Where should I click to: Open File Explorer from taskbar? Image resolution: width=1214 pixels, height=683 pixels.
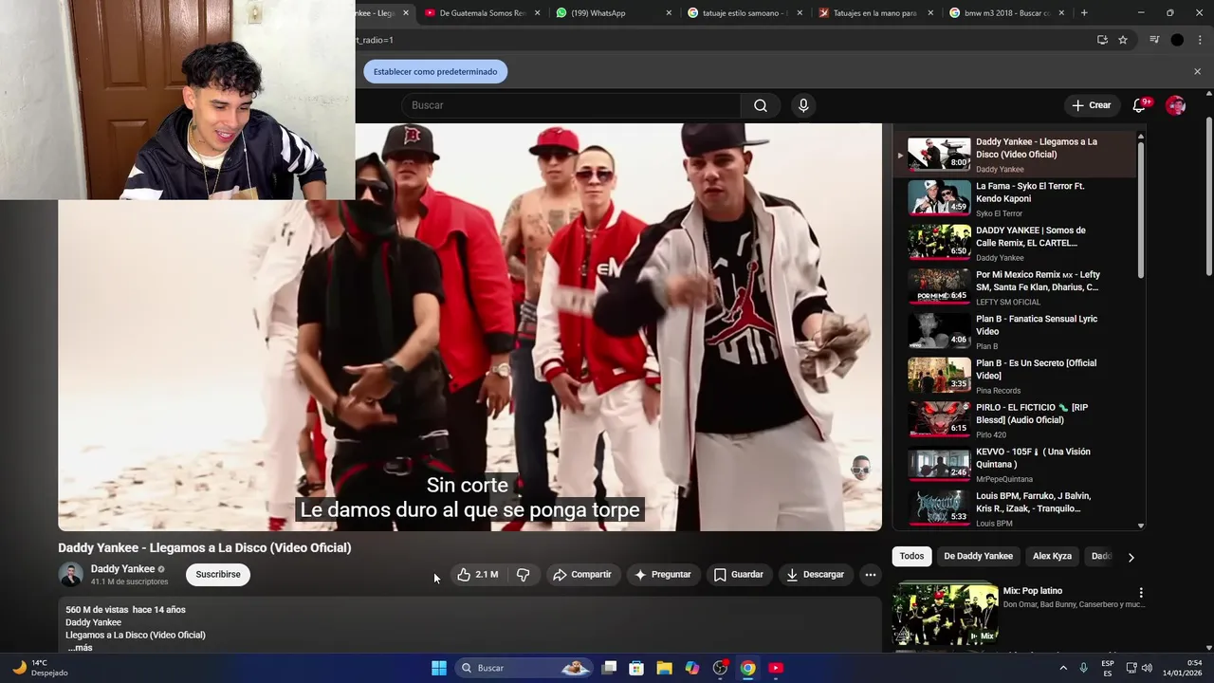coord(664,668)
